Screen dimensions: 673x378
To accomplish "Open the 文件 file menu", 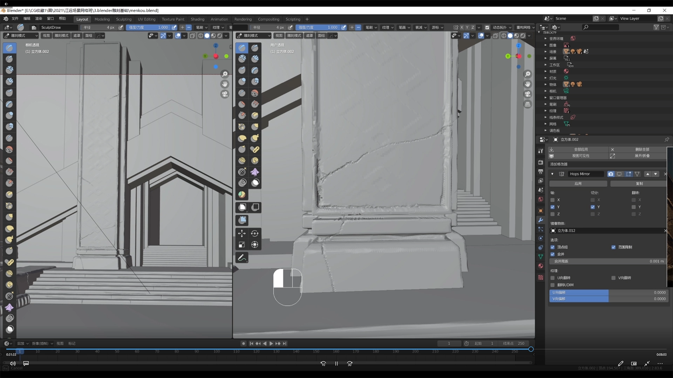I will click(15, 19).
